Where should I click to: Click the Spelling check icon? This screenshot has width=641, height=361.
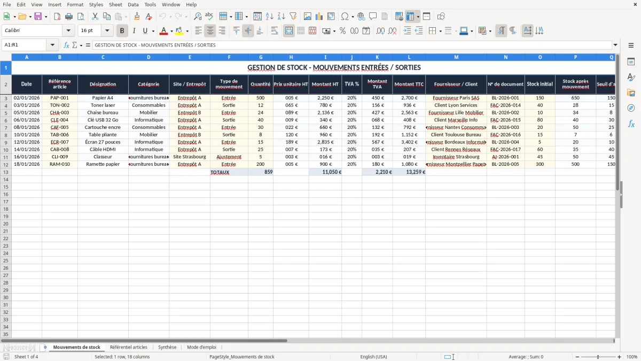(x=209, y=17)
